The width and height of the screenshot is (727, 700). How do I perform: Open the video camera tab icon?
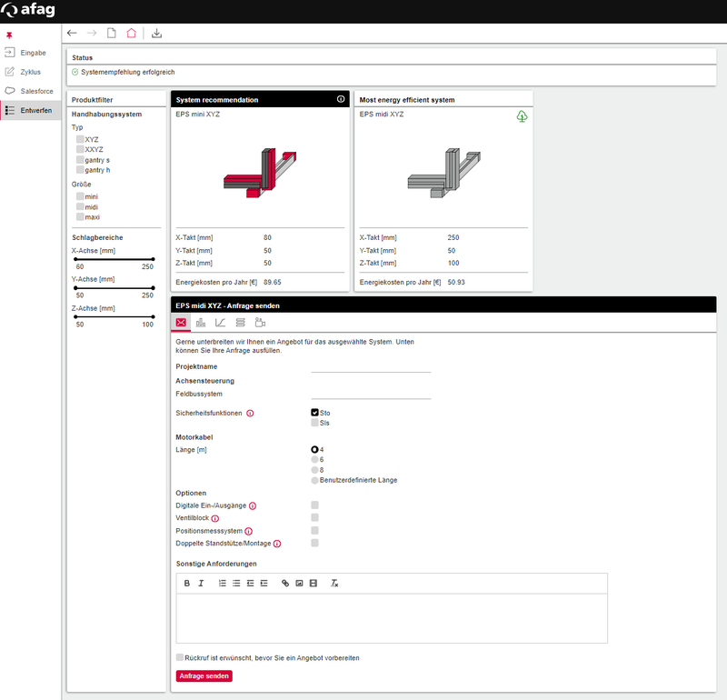(260, 323)
